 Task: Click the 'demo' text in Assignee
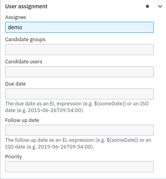point(15,27)
